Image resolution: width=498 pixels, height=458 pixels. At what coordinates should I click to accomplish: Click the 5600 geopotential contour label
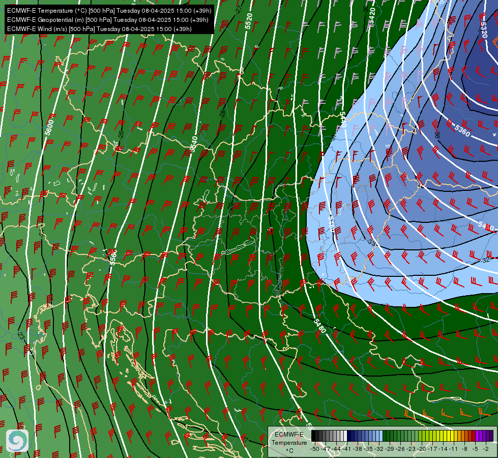(x=49, y=127)
